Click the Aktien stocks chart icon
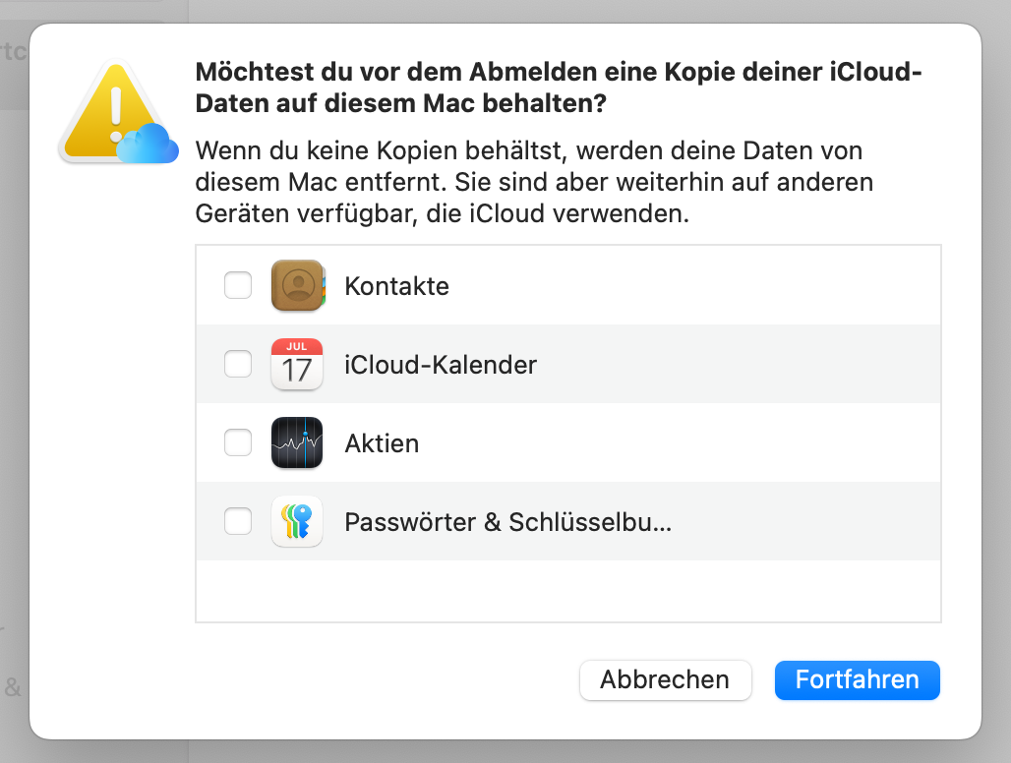Image resolution: width=1011 pixels, height=763 pixels. (297, 442)
